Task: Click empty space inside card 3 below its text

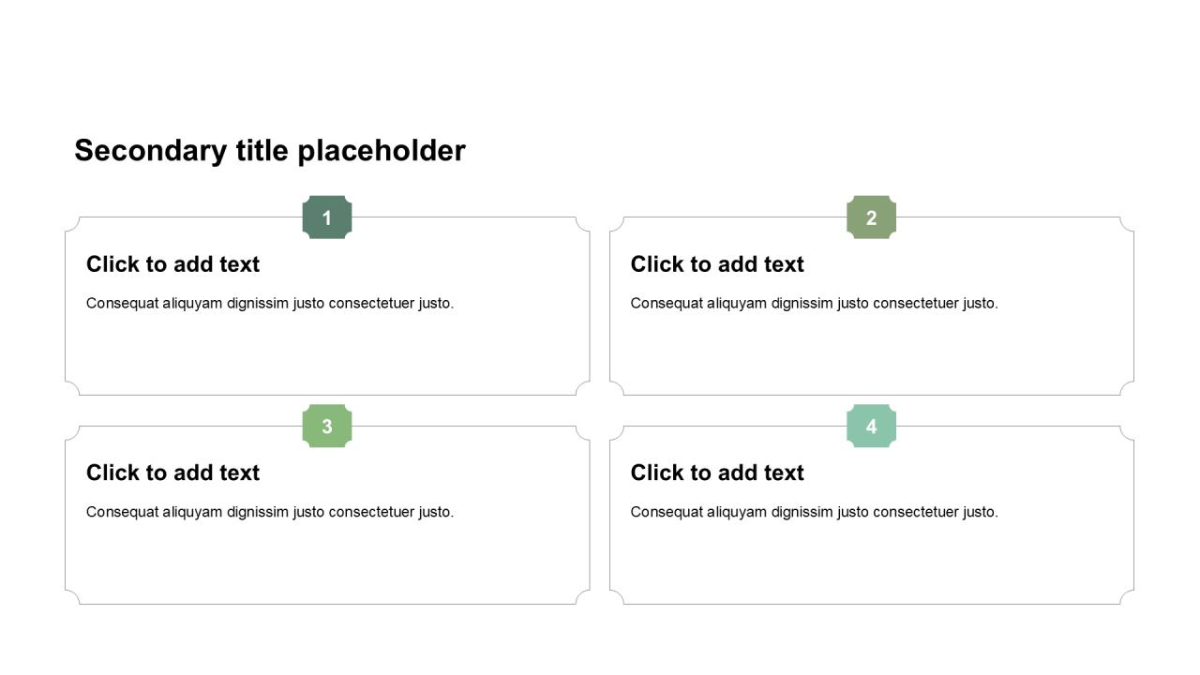Action: pos(327,562)
